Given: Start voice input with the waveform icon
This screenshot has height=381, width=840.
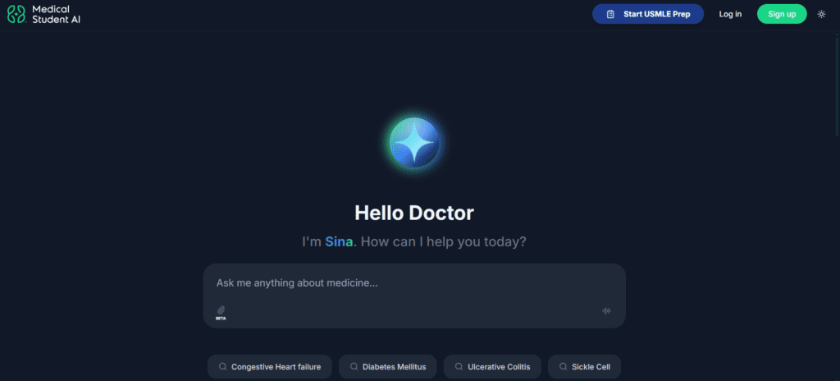Looking at the screenshot, I should (606, 310).
